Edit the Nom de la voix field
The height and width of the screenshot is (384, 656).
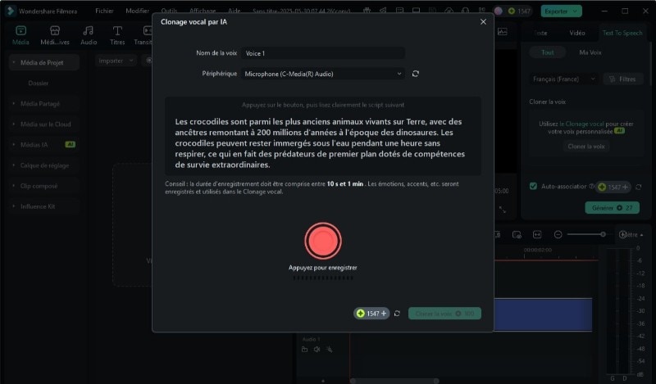point(322,53)
